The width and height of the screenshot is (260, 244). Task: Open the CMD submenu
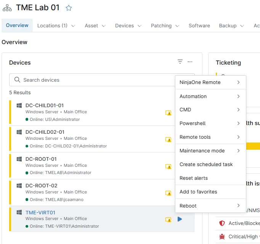pyautogui.click(x=210, y=109)
